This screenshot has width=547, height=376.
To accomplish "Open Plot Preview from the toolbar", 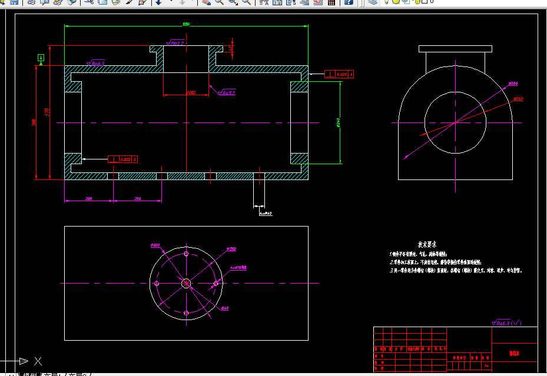I will 45,2.
